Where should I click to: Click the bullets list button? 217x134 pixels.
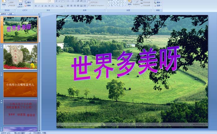point(69,1)
